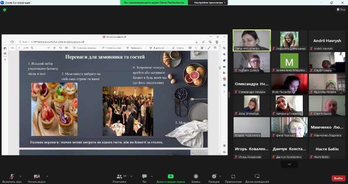
Task: Select Olena Pavliuchenko's video thumbnail
Action: tap(251, 40)
